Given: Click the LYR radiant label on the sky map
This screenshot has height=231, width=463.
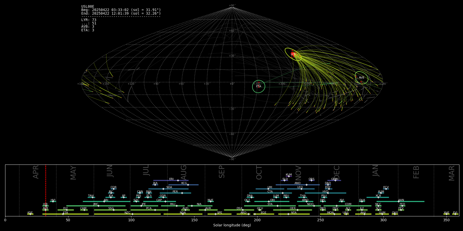Looking at the screenshot, I should [x=293, y=54].
